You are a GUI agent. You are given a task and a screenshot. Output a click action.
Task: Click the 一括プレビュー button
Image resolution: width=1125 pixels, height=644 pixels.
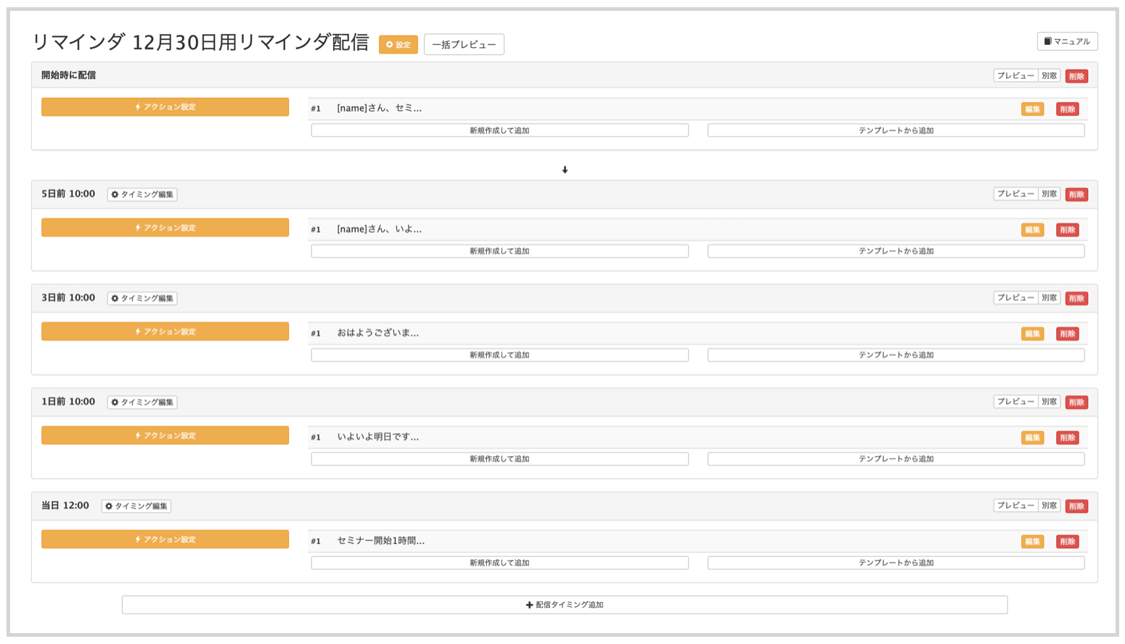pyautogui.click(x=464, y=45)
